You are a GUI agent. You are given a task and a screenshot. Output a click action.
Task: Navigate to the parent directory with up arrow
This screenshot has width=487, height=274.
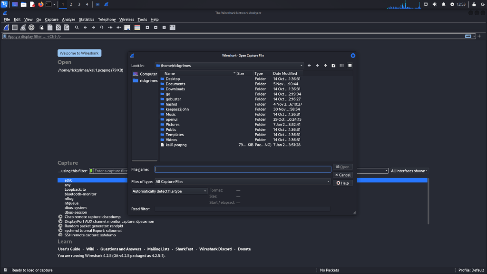(x=325, y=66)
